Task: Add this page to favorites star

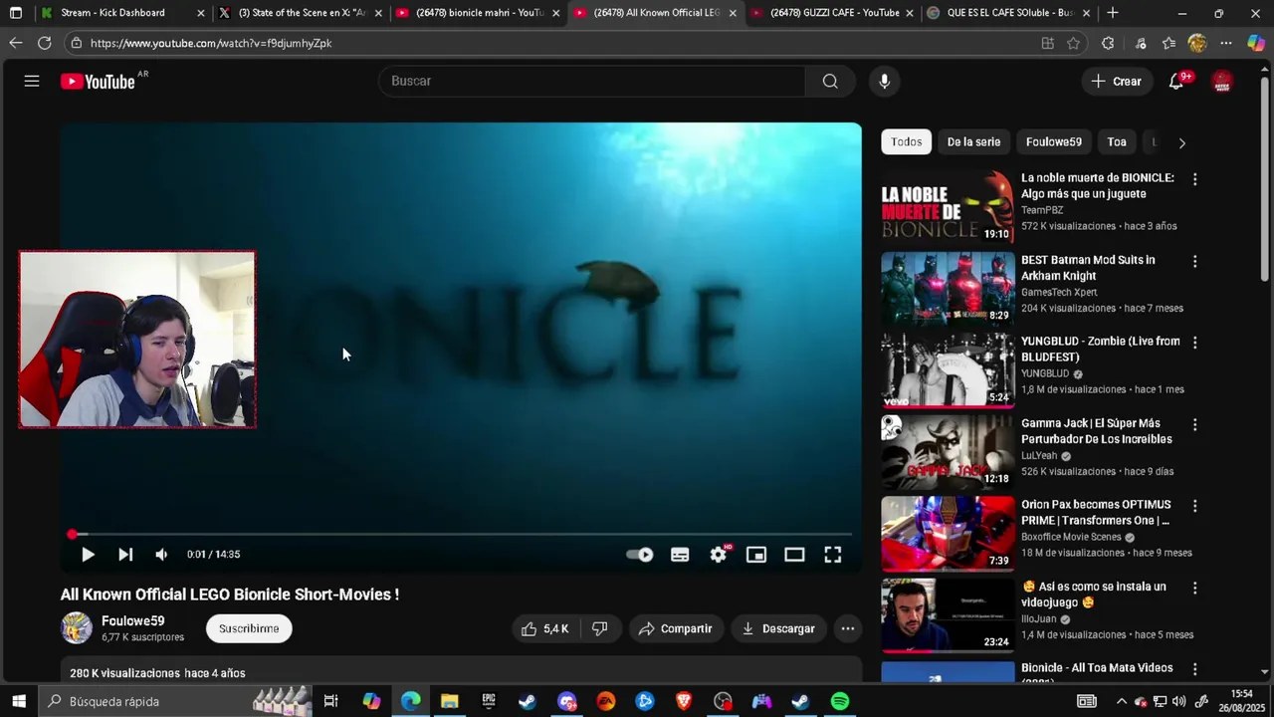Action: (1073, 43)
